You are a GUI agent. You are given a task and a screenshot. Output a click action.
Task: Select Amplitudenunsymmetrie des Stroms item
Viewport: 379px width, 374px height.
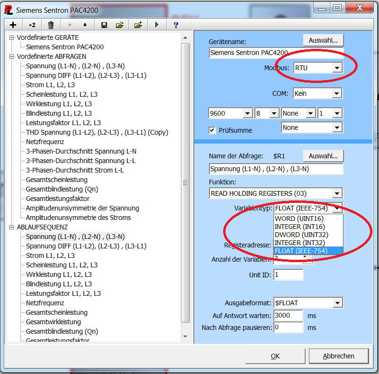pyautogui.click(x=78, y=218)
